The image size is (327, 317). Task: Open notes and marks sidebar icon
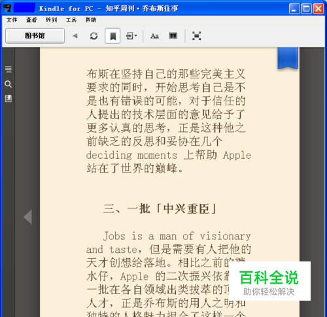pos(9,99)
